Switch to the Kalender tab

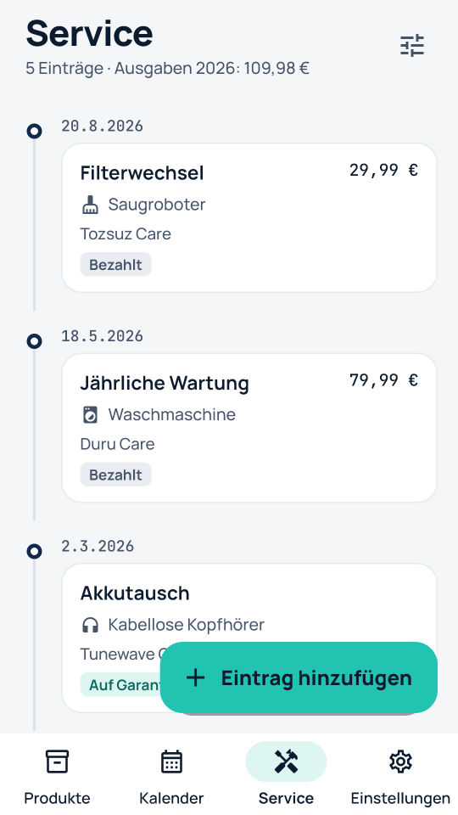click(x=171, y=774)
